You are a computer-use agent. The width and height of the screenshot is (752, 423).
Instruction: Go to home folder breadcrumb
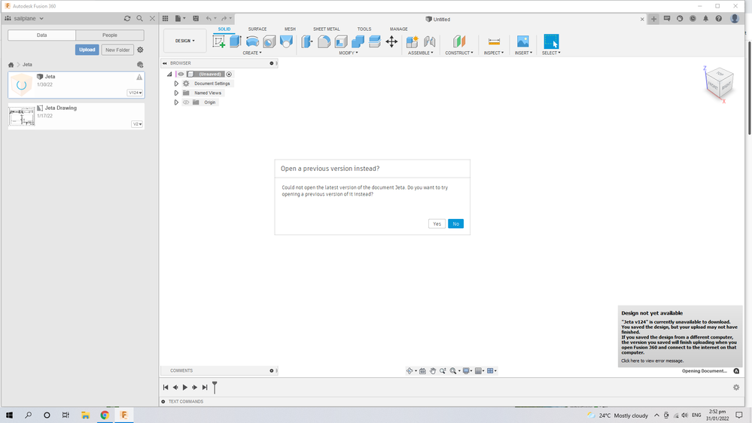click(x=11, y=65)
